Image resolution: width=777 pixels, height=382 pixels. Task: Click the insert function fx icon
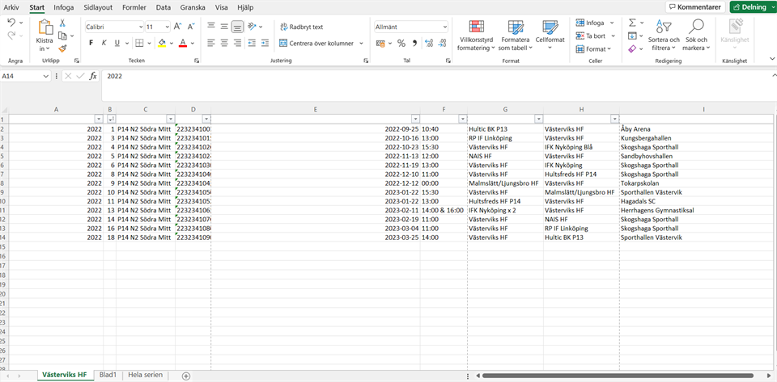pyautogui.click(x=93, y=76)
